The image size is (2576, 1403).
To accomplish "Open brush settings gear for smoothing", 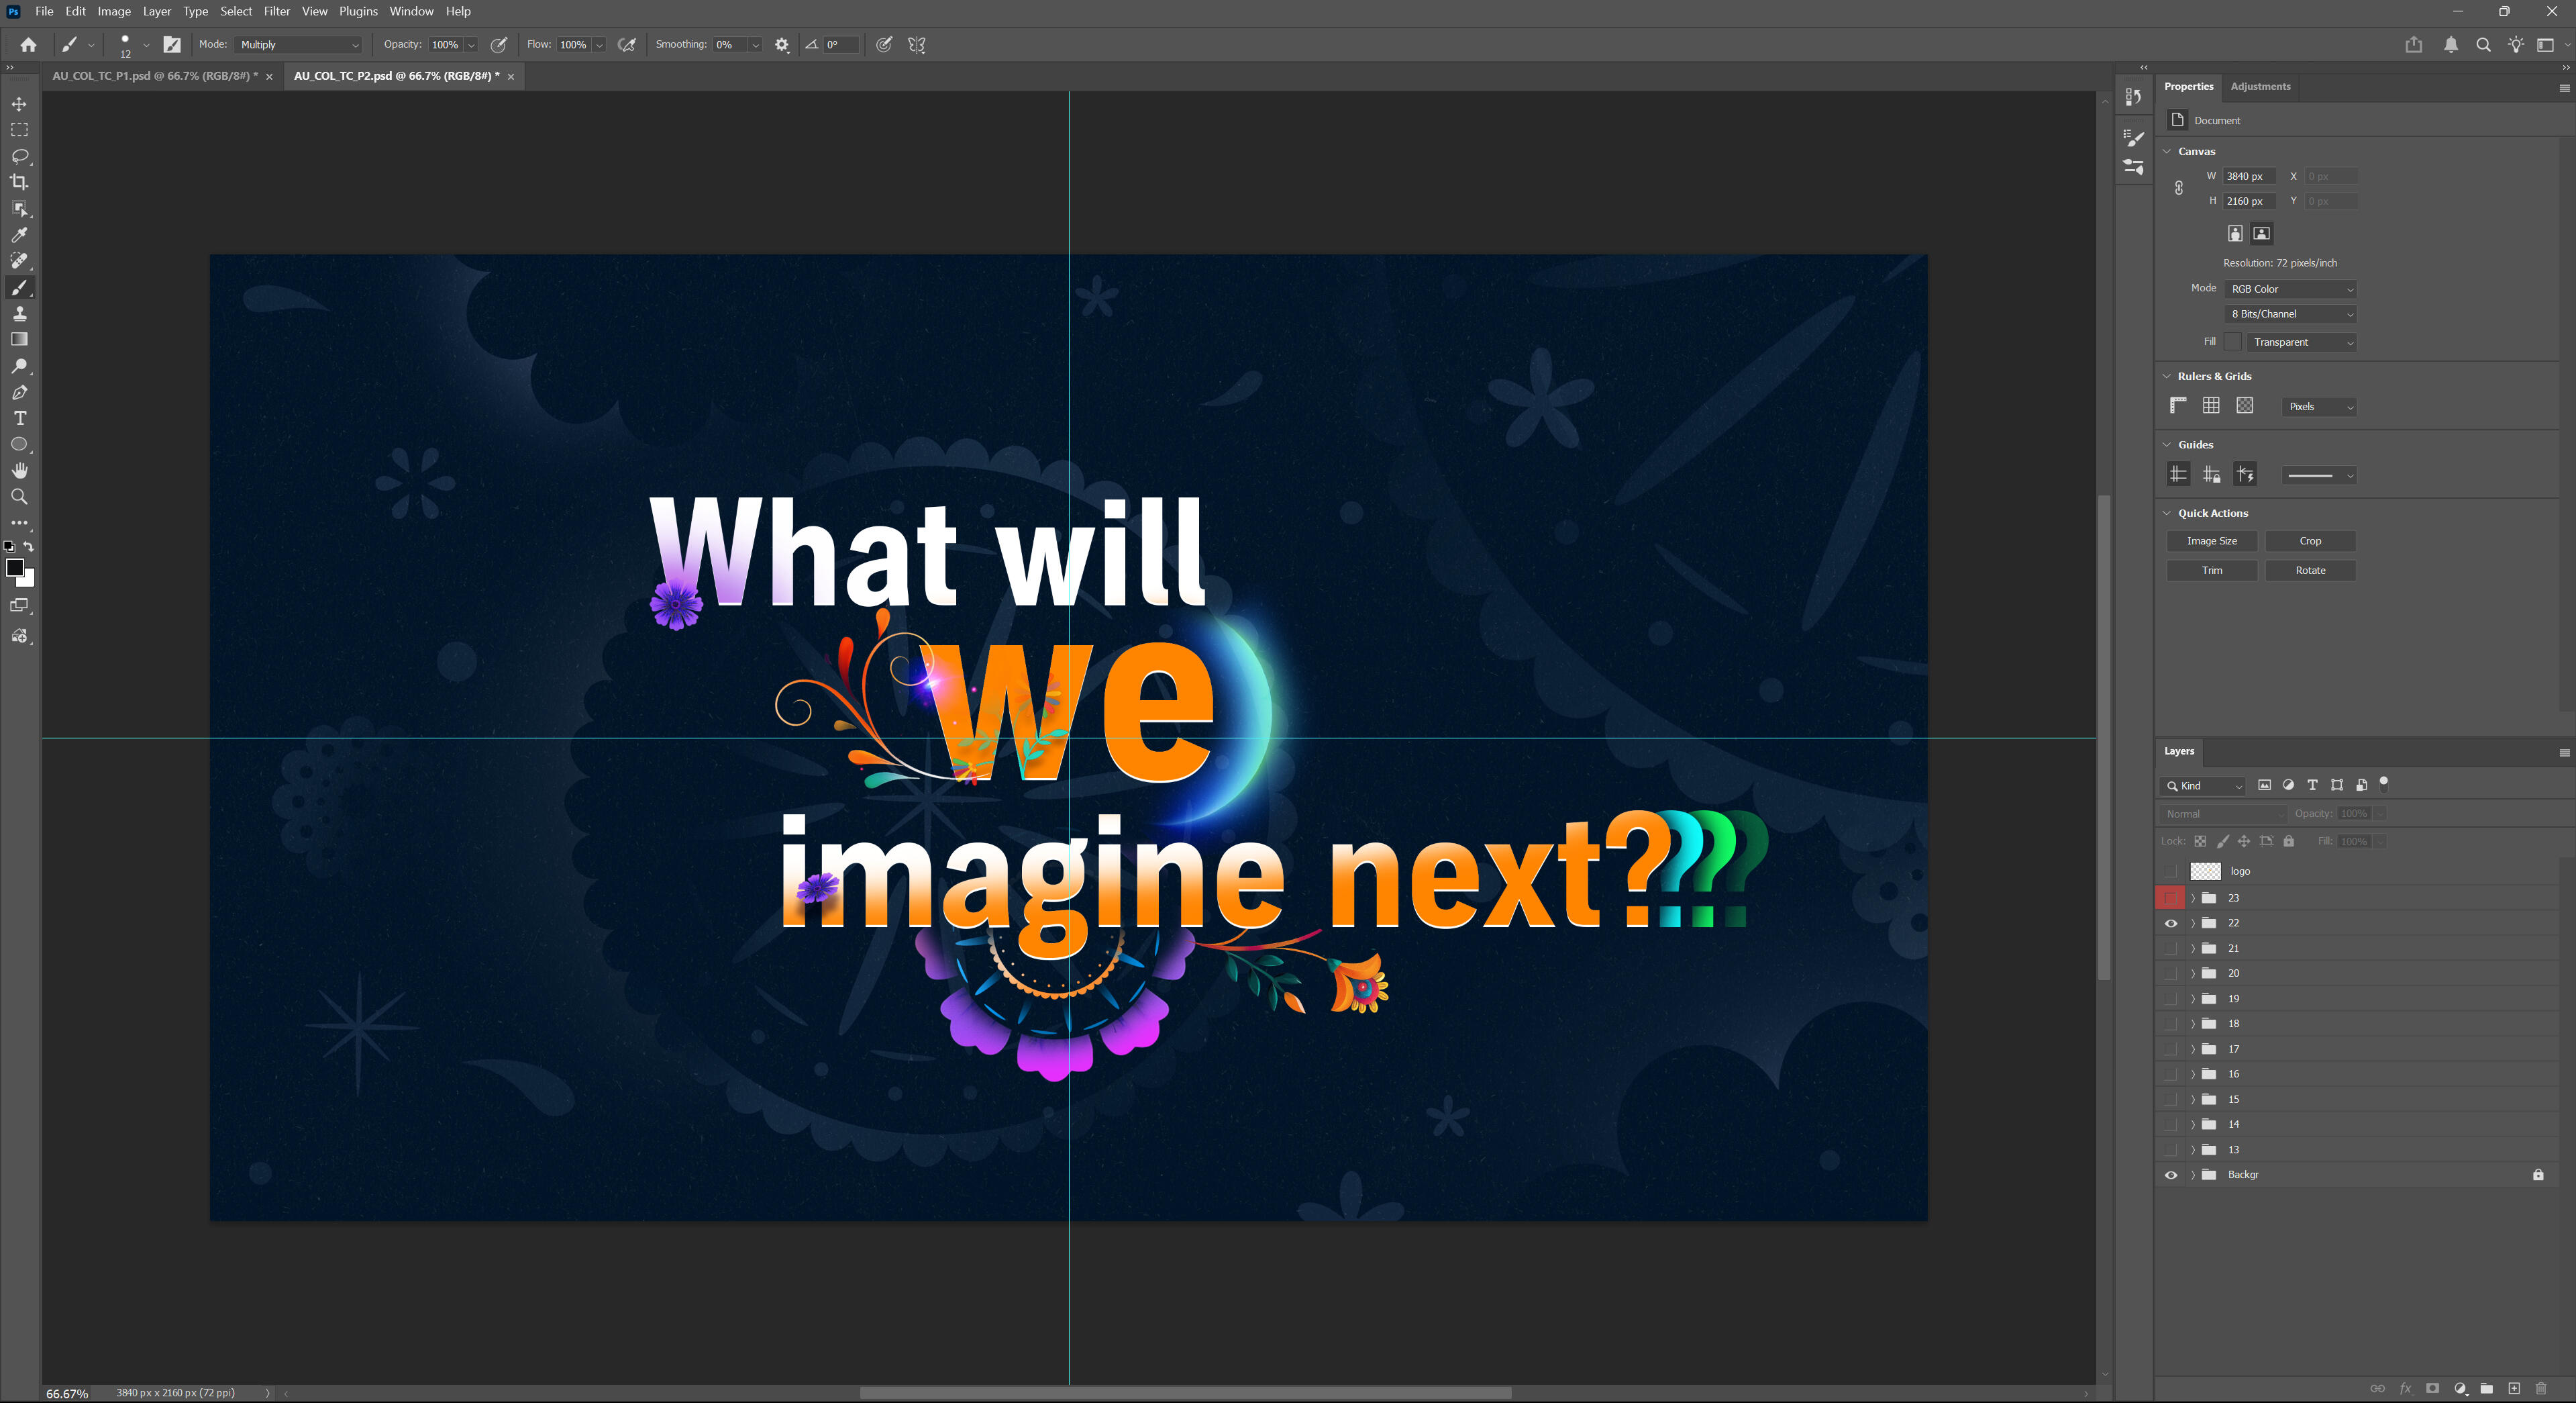I will (782, 45).
